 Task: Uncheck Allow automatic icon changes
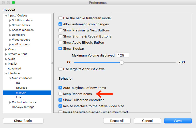(60, 24)
